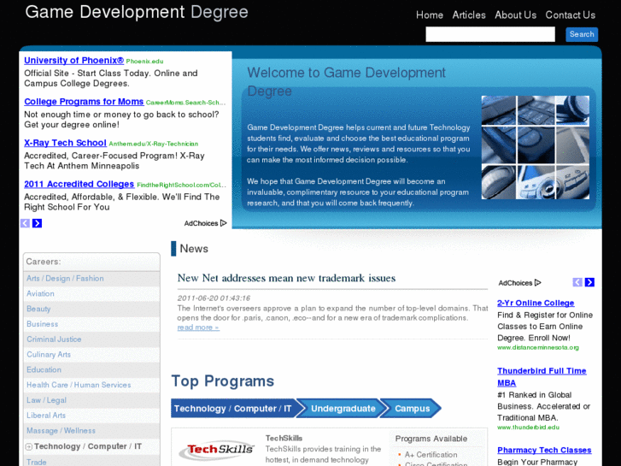Select the Campus tab
Image resolution: width=621 pixels, height=466 pixels.
413,409
